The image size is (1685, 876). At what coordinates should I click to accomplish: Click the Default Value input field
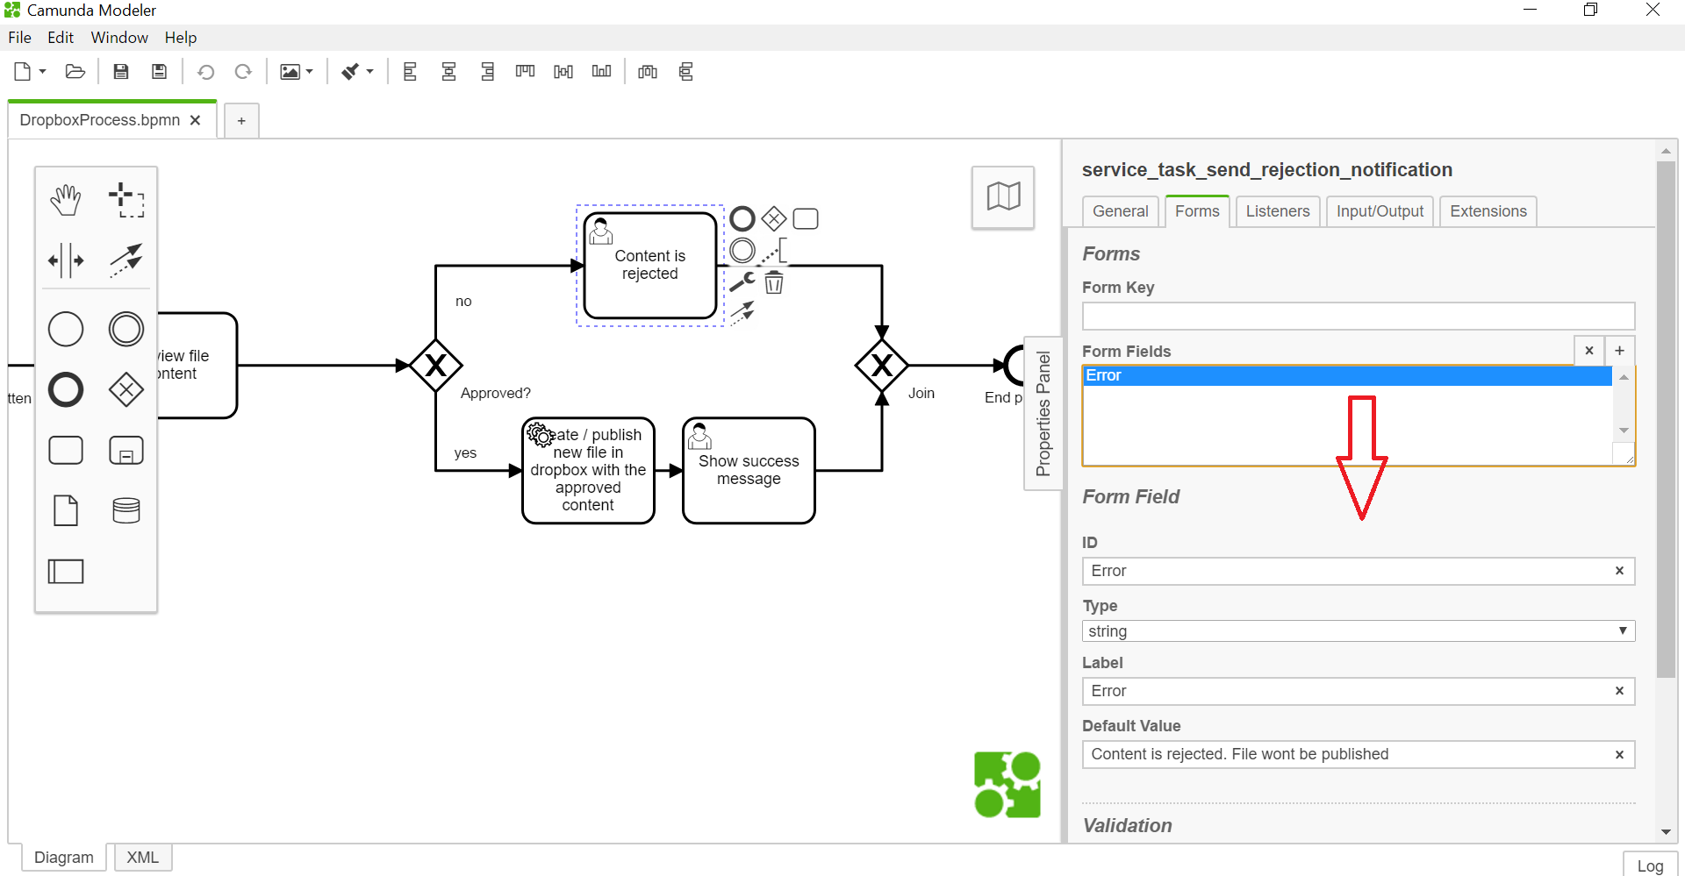click(1359, 754)
